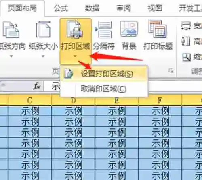Select column E header
This screenshot has height=180, width=202.
click(x=117, y=100)
